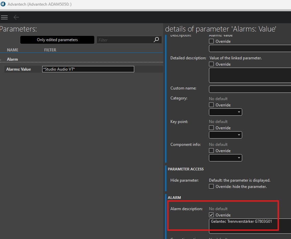
Task: Open the Component info dropdown
Action: [x=225, y=158]
